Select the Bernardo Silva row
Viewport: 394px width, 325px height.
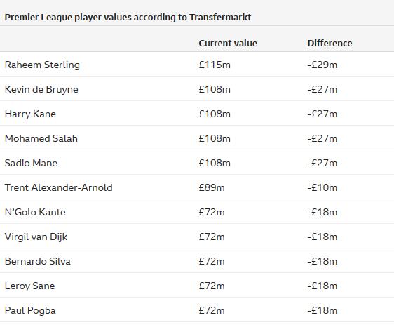pos(197,261)
